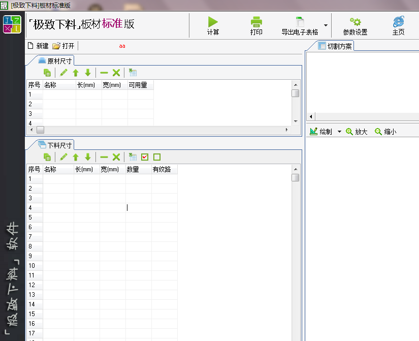The image size is (419, 341).
Task: Copy row in 下料尺寸 toolbar
Action: point(47,157)
